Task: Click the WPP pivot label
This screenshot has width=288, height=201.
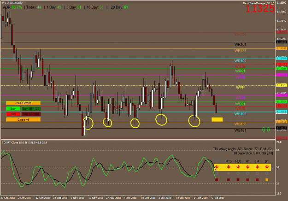Action: coord(241,88)
